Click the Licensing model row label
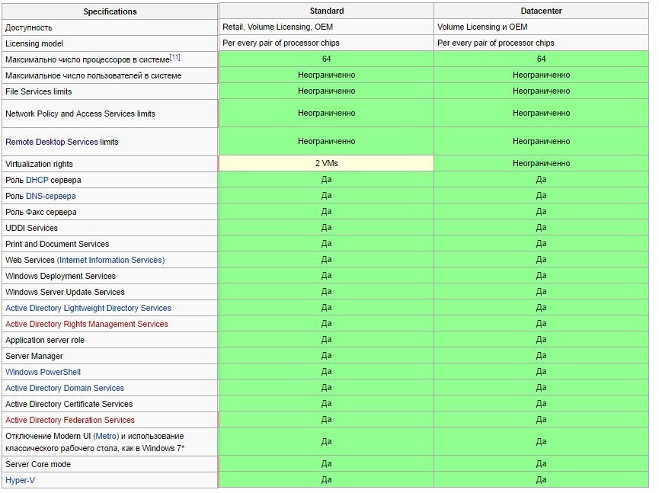 (34, 43)
